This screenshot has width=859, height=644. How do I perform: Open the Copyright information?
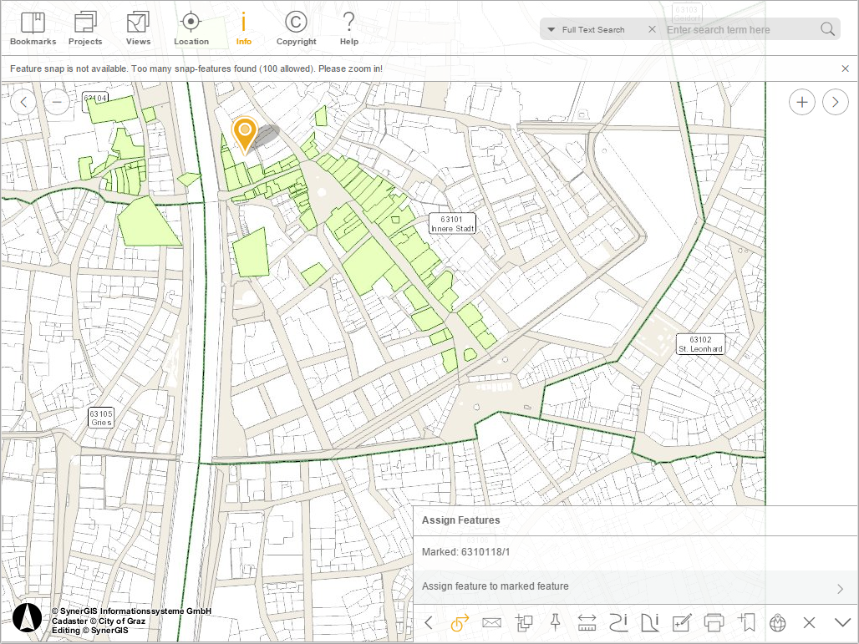pyautogui.click(x=296, y=28)
